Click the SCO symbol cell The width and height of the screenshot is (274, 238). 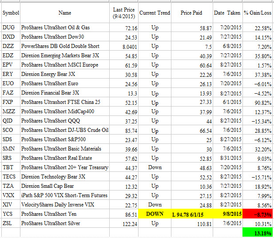pyautogui.click(x=11, y=130)
